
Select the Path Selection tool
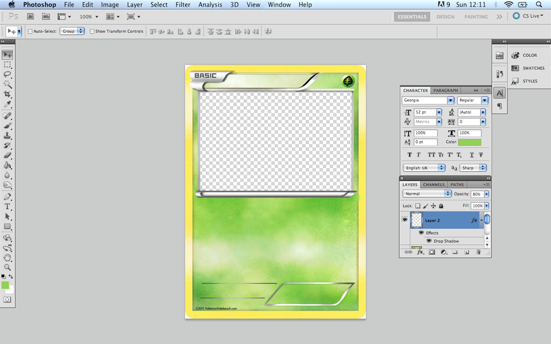pyautogui.click(x=7, y=216)
